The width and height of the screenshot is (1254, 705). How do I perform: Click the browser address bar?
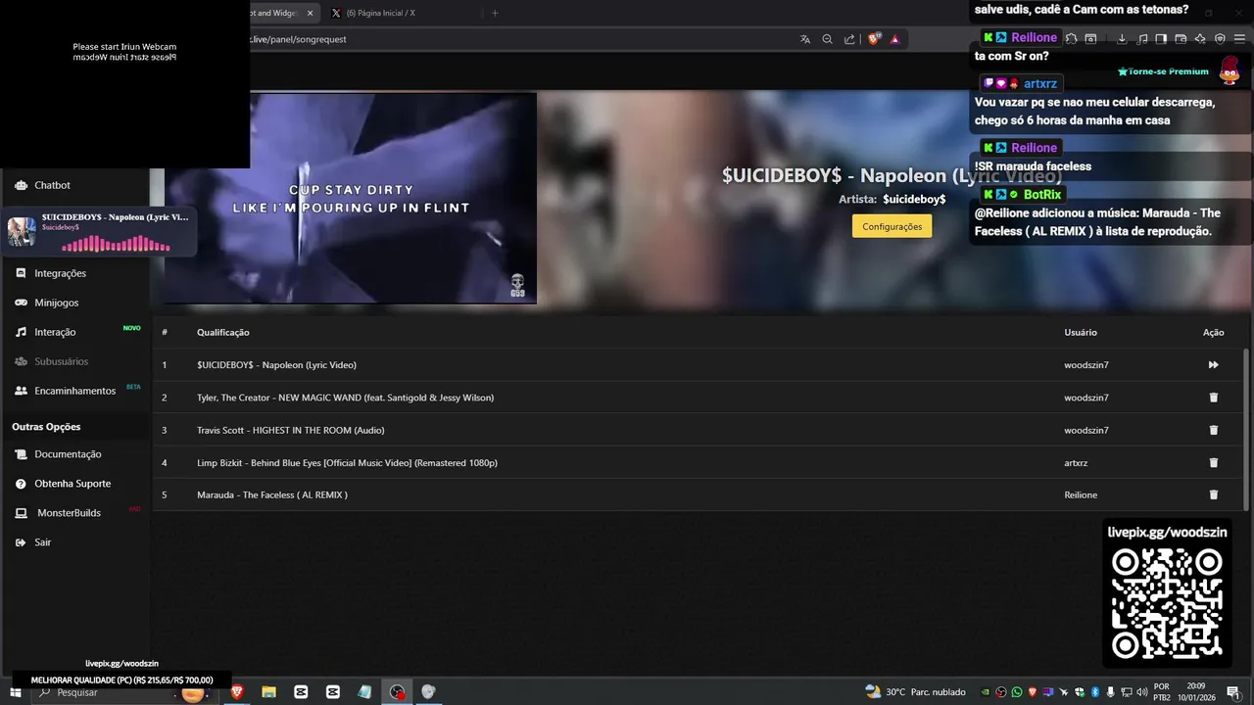click(x=519, y=39)
